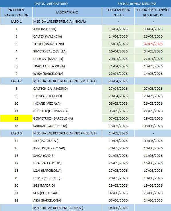Click the Nº ORDEN PARTICIPACIÓN header
Screen dimensions: 171x211
(16, 12)
